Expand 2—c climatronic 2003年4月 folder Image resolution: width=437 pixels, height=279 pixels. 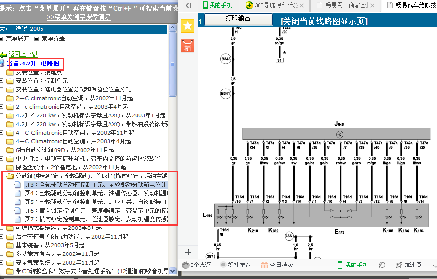coord(1,107)
